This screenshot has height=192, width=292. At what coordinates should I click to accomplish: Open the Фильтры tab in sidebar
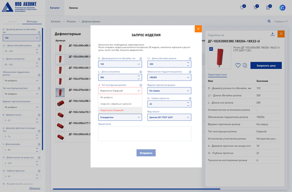coord(32,21)
